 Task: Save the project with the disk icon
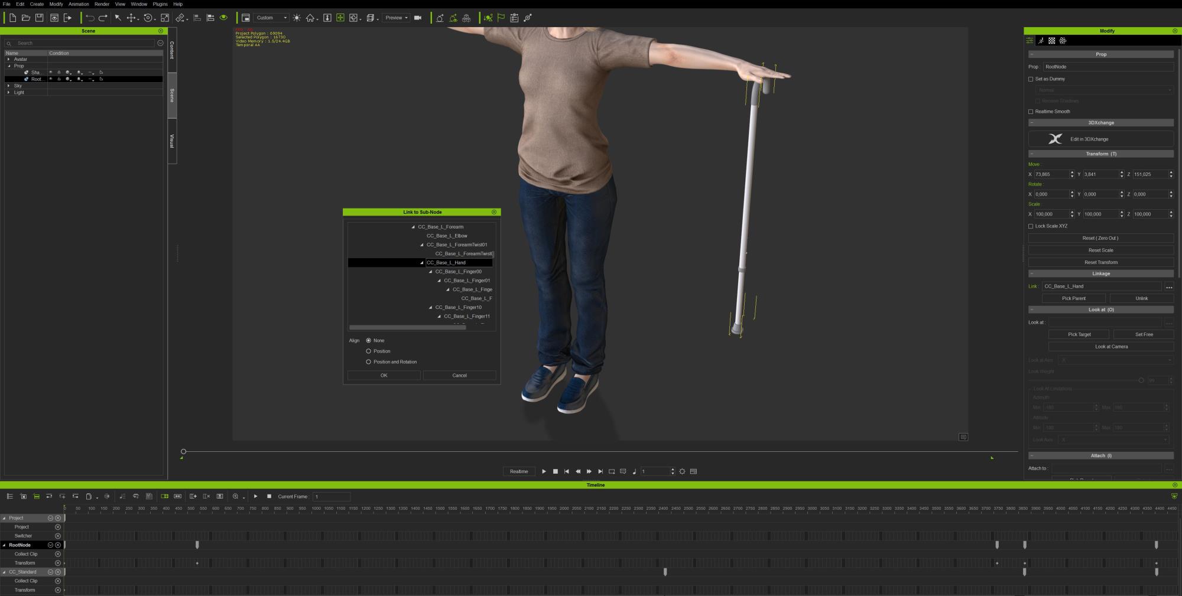tap(39, 18)
